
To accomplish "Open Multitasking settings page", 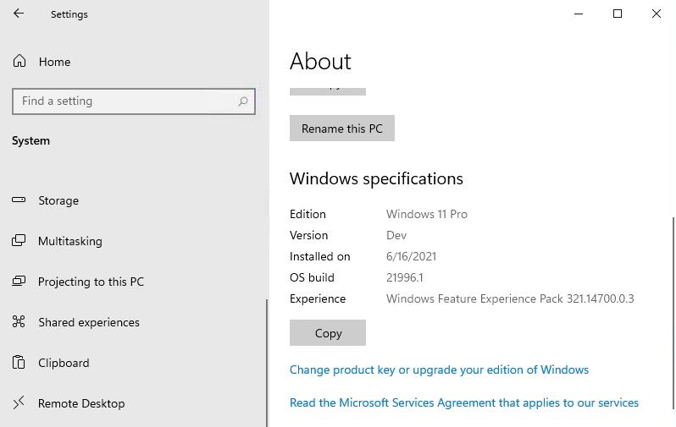I will coord(69,241).
